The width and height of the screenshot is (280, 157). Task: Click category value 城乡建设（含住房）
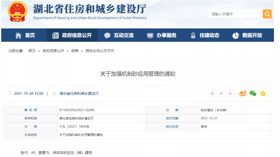coord(214,110)
